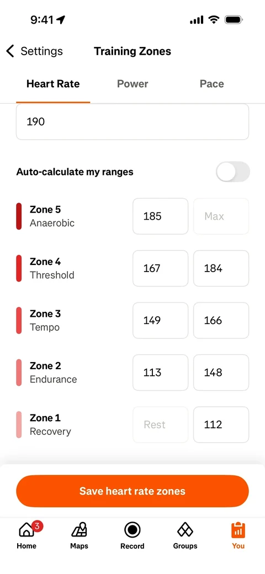
Task: Tap the Zone 5 red color bar
Action: pos(19,216)
